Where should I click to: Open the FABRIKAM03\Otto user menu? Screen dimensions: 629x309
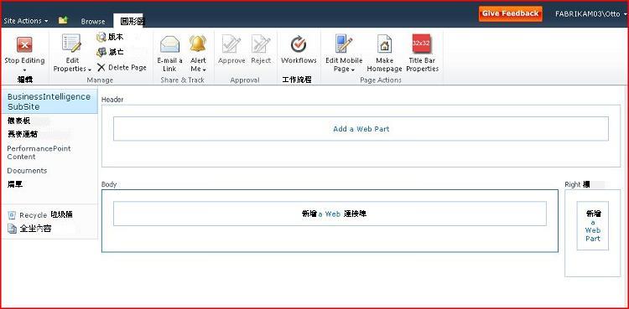point(591,13)
